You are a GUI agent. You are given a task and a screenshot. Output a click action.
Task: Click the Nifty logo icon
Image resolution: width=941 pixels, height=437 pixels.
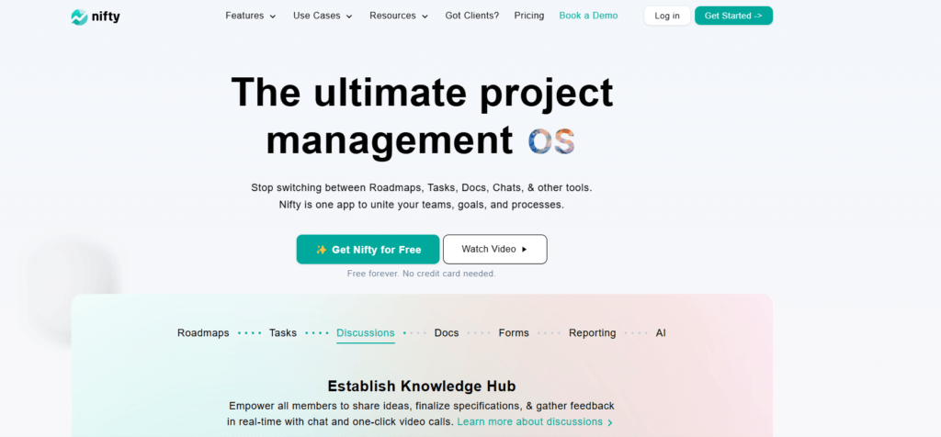click(x=79, y=17)
